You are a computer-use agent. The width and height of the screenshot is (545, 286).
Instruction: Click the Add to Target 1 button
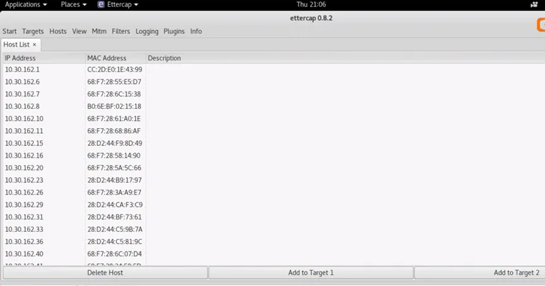click(311, 272)
